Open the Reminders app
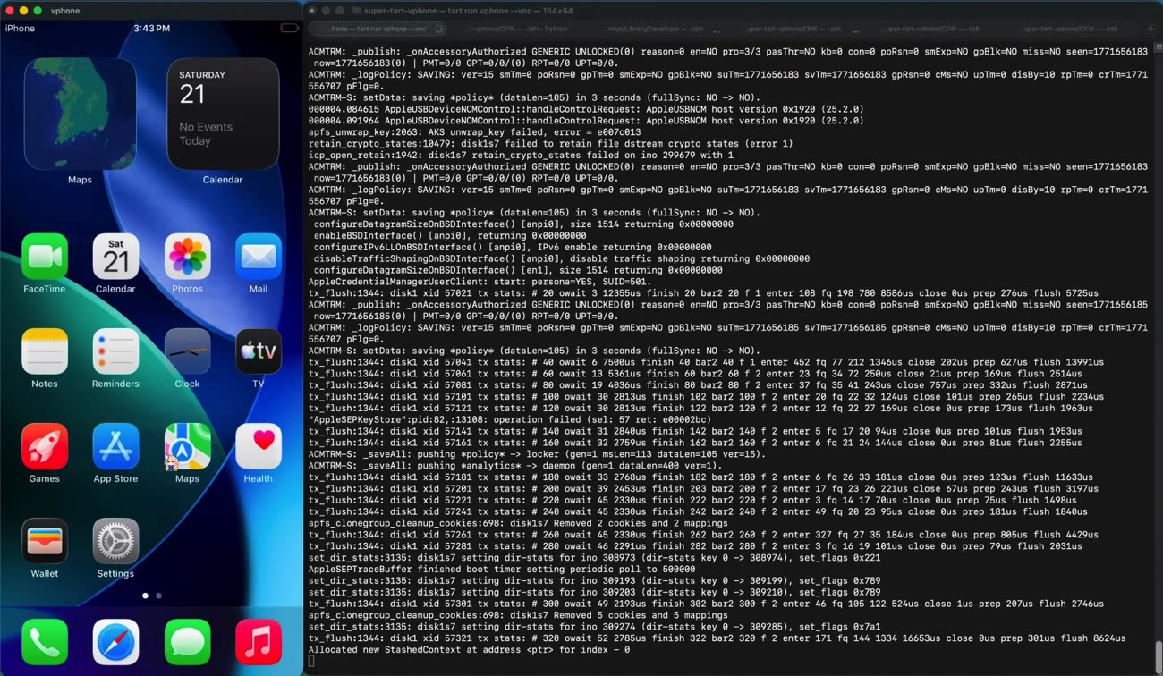 (x=115, y=351)
